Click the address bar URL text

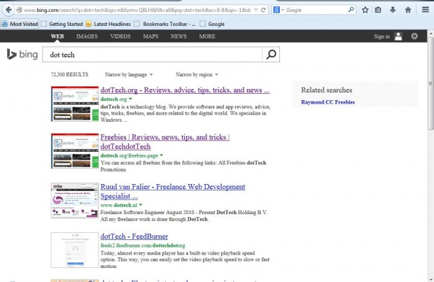click(137, 10)
